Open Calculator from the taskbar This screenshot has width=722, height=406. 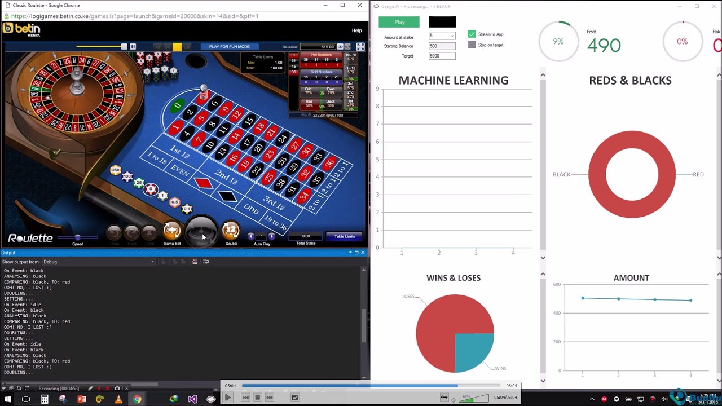pyautogui.click(x=45, y=399)
